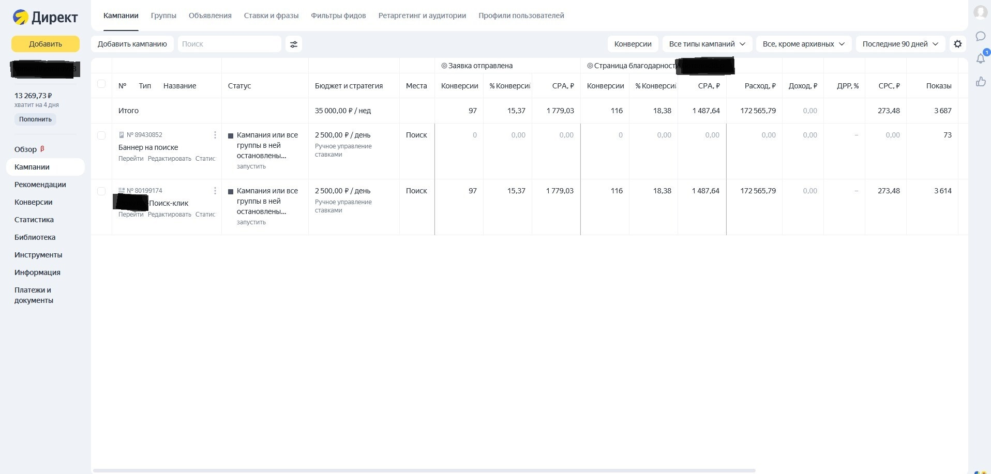Toggle the select-all campaigns checkbox
Image resolution: width=991 pixels, height=474 pixels.
[x=101, y=84]
